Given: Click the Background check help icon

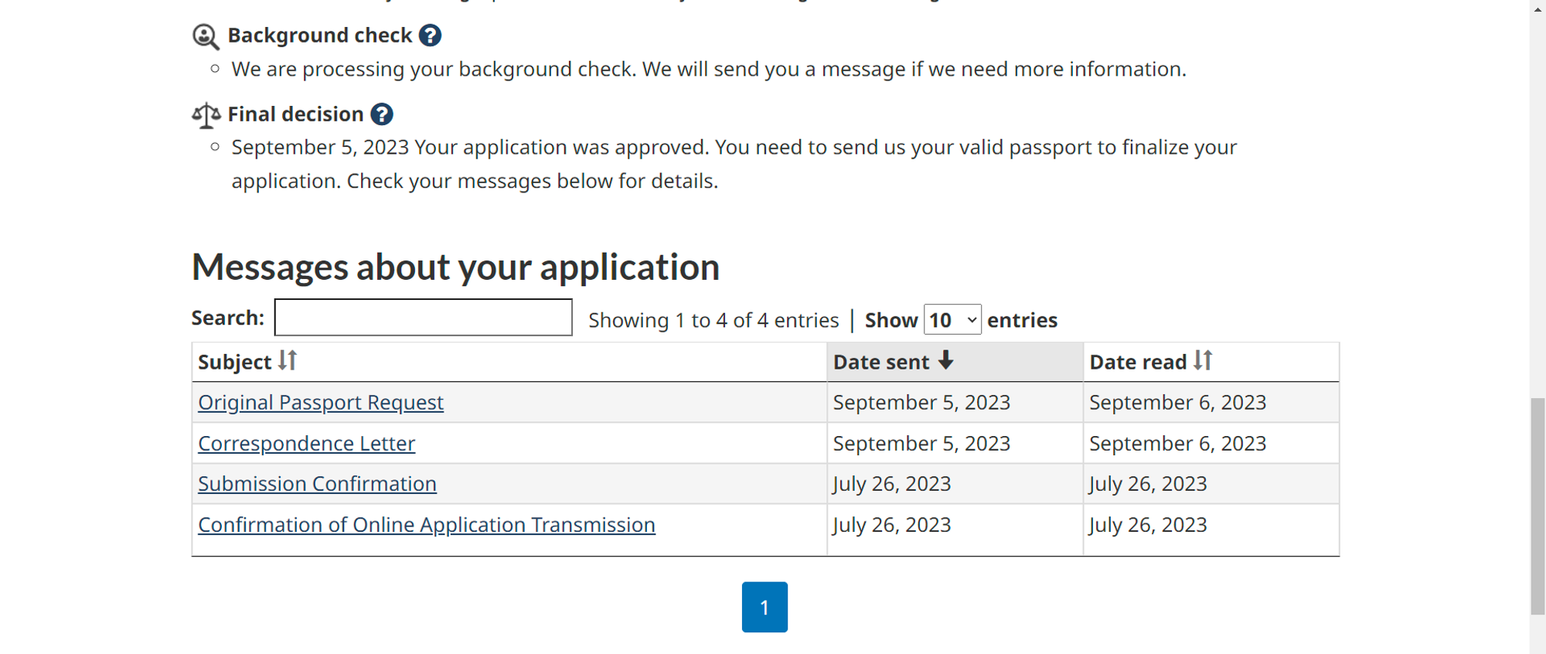Looking at the screenshot, I should (x=430, y=36).
